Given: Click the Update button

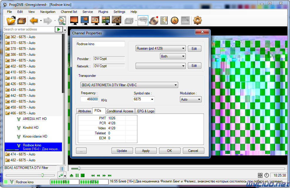Looking at the screenshot, I should click(122, 151).
